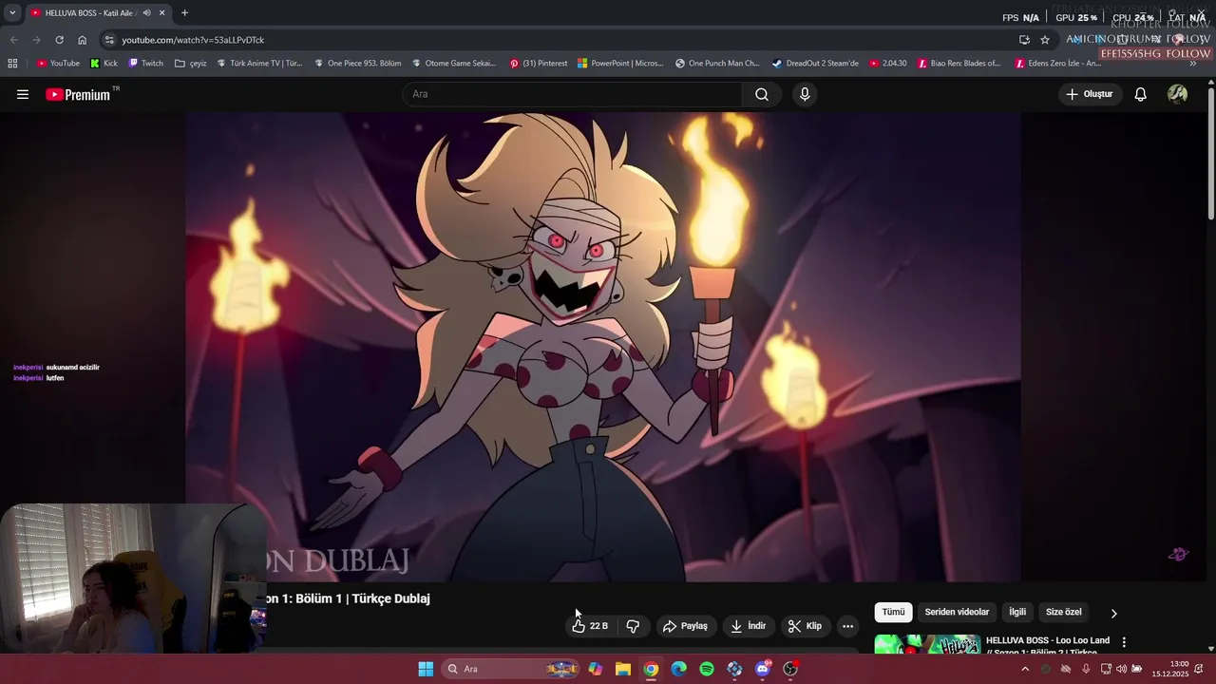This screenshot has height=684, width=1216.
Task: Open the Kick bookmark
Action: coord(104,64)
